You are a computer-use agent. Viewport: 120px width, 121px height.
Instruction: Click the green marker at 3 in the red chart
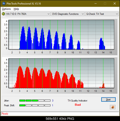(x=20, y=73)
